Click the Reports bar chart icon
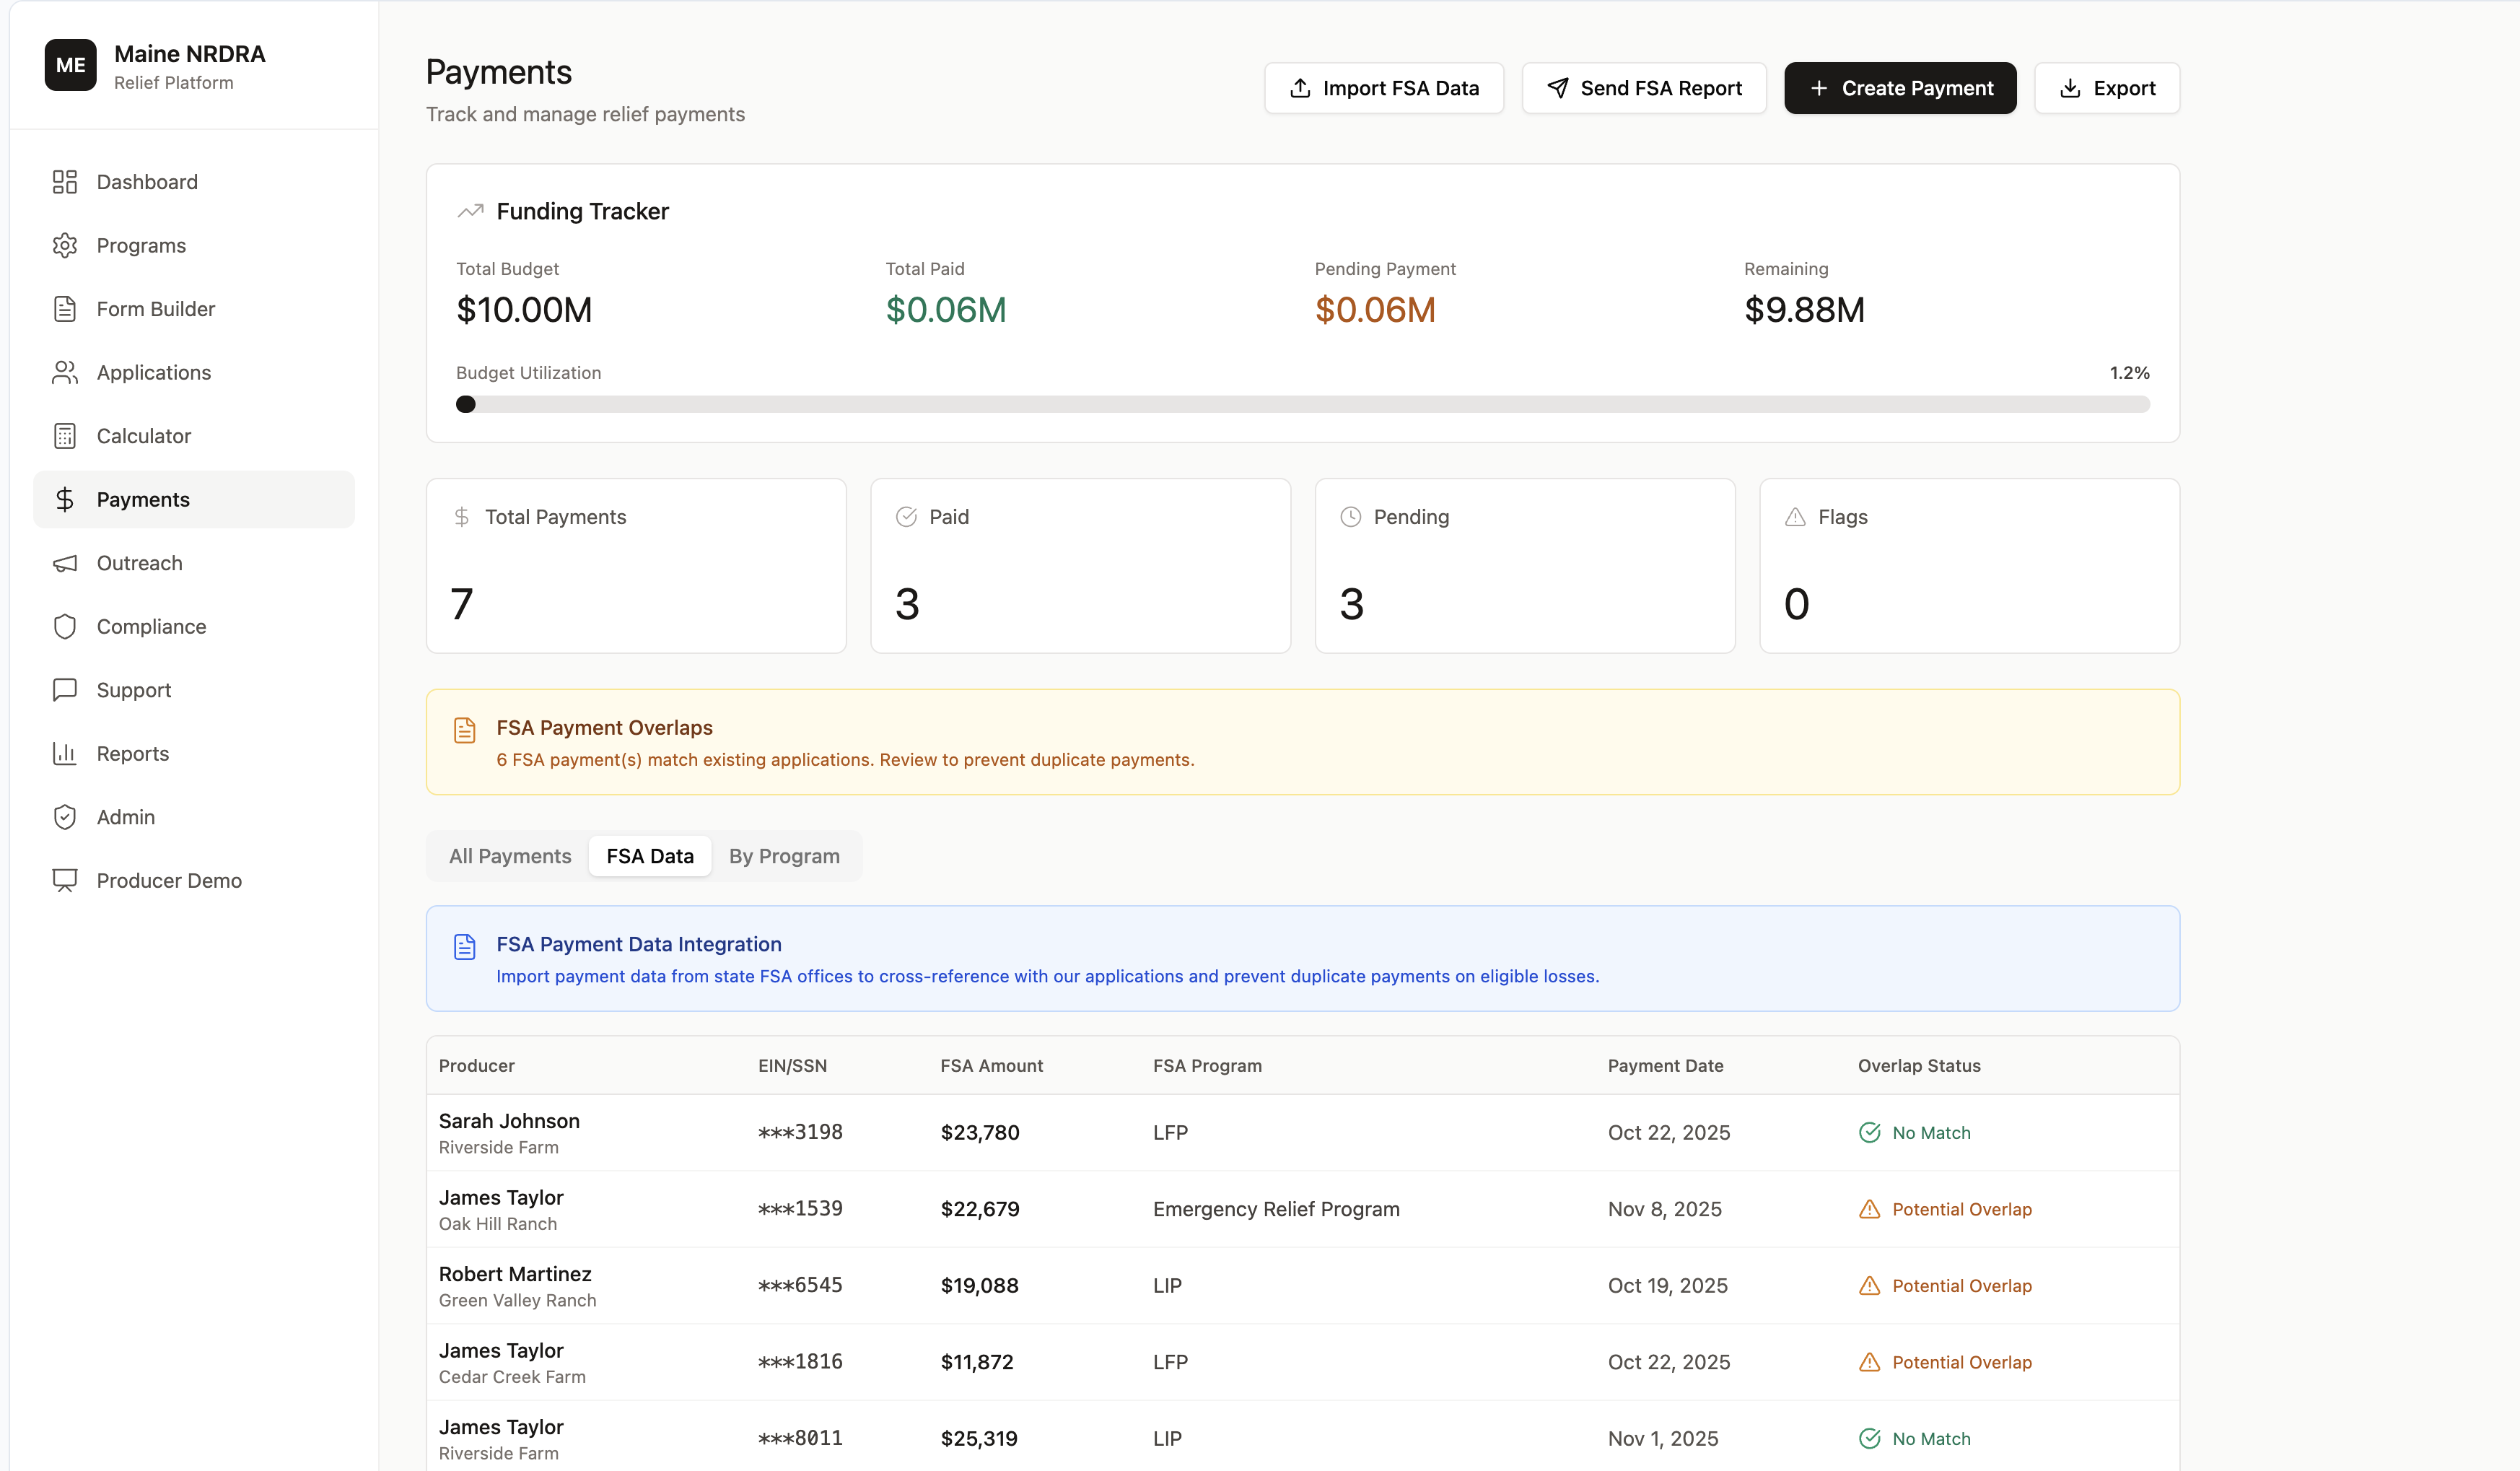Image resolution: width=2520 pixels, height=1471 pixels. 65,753
